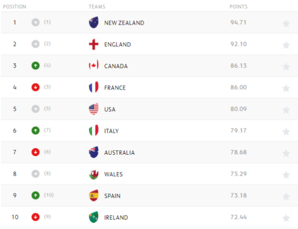Toggle the favorite star for Spain

[x=286, y=196]
